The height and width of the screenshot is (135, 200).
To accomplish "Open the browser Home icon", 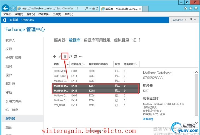I will (186, 8).
